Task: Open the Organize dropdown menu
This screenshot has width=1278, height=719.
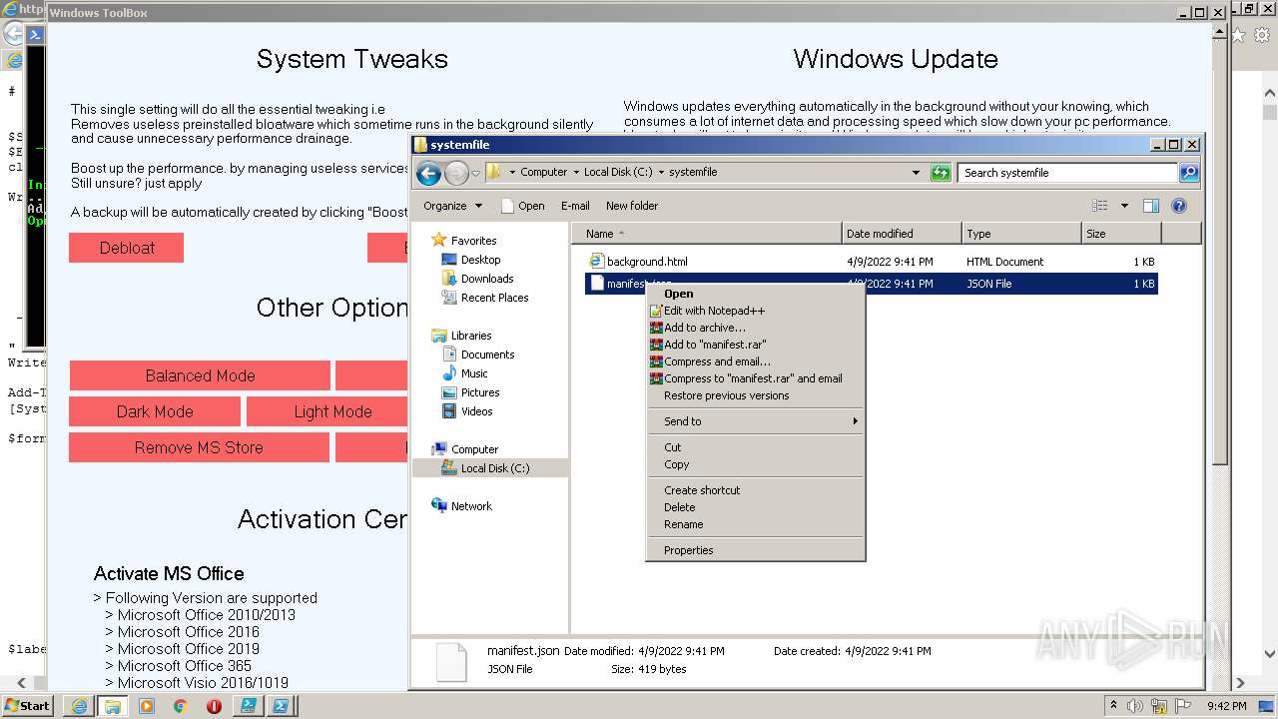Action: (x=452, y=206)
